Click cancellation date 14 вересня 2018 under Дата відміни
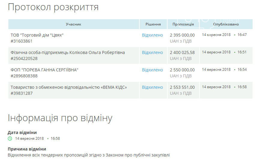The image size is (258, 161). pyautogui.click(x=29, y=139)
